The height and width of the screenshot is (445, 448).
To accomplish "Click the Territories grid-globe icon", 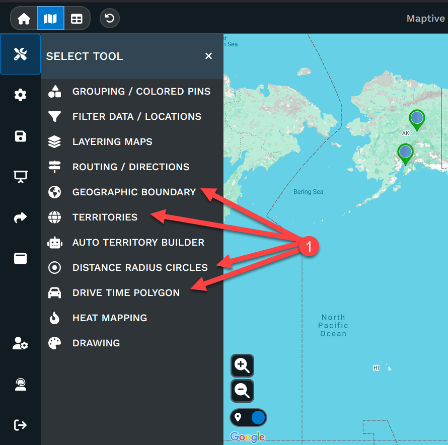I will (x=54, y=217).
